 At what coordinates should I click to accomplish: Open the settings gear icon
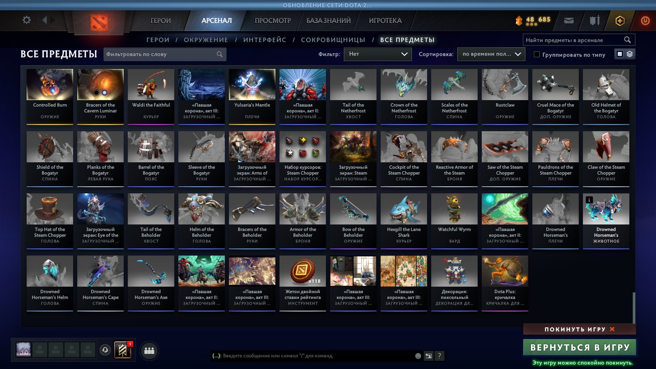[x=26, y=20]
